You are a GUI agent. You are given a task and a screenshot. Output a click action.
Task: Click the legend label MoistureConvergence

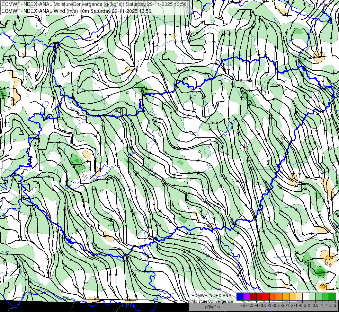(x=212, y=301)
